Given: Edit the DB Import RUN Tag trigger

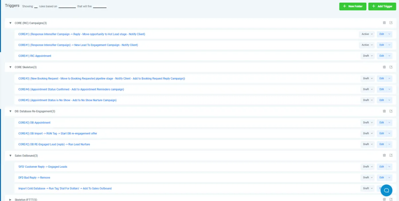Looking at the screenshot, I should point(382,133).
